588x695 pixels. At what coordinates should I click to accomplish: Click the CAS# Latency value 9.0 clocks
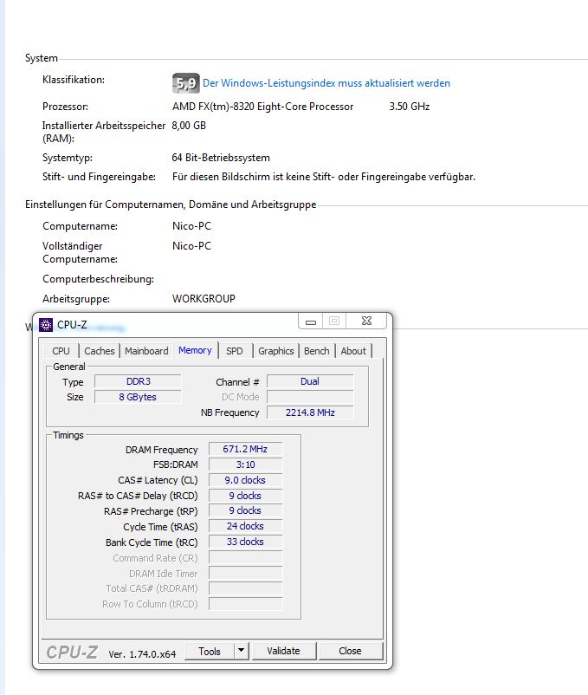pyautogui.click(x=245, y=480)
